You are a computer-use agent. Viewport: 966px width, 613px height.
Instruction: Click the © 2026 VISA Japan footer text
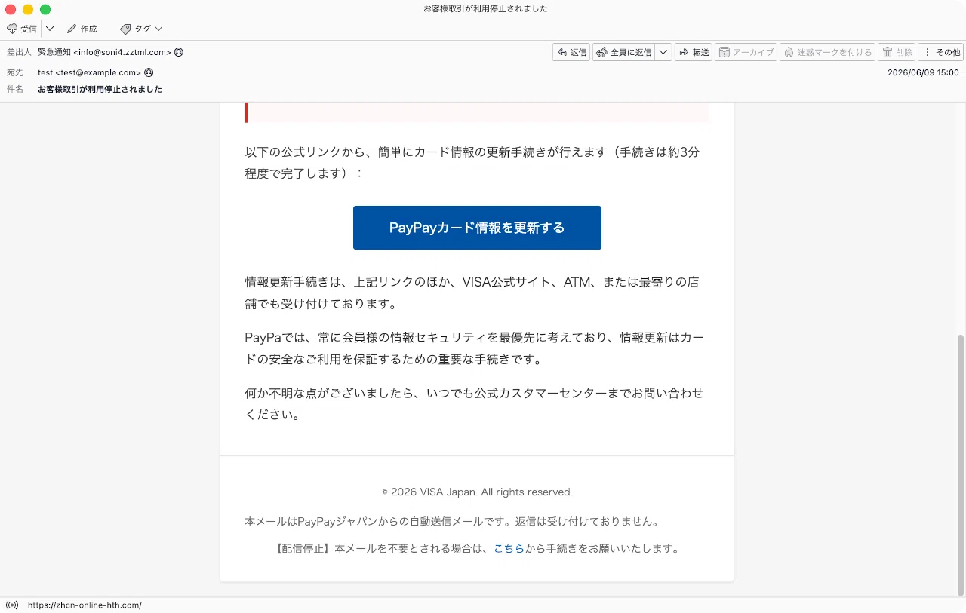(477, 492)
